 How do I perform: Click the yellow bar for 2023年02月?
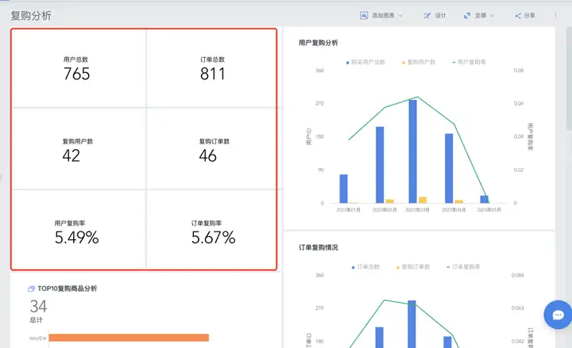click(389, 201)
